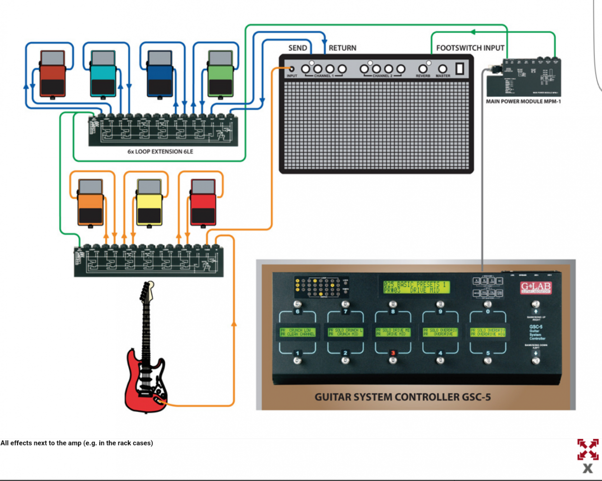Click the footswitch above number 6

pos(298,304)
